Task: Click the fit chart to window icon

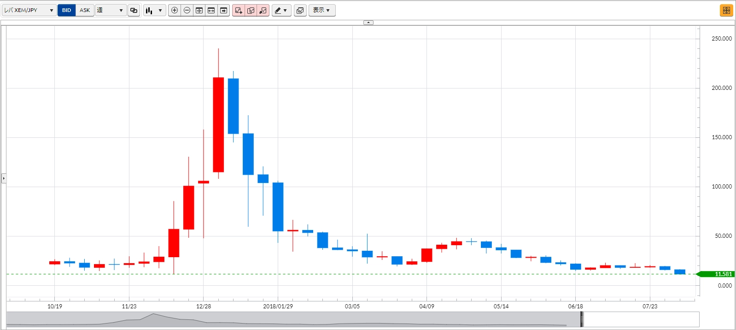Action: 199,10
